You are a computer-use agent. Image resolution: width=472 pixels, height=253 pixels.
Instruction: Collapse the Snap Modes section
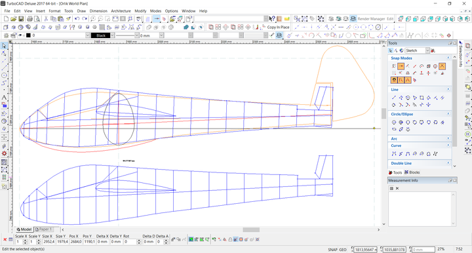(448, 58)
